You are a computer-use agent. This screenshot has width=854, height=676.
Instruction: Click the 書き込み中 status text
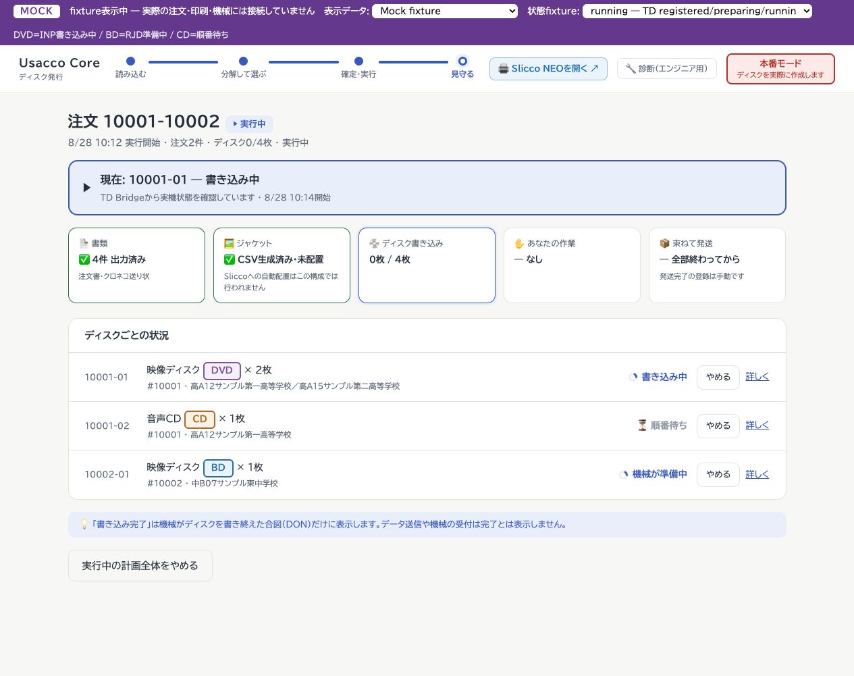coord(664,377)
